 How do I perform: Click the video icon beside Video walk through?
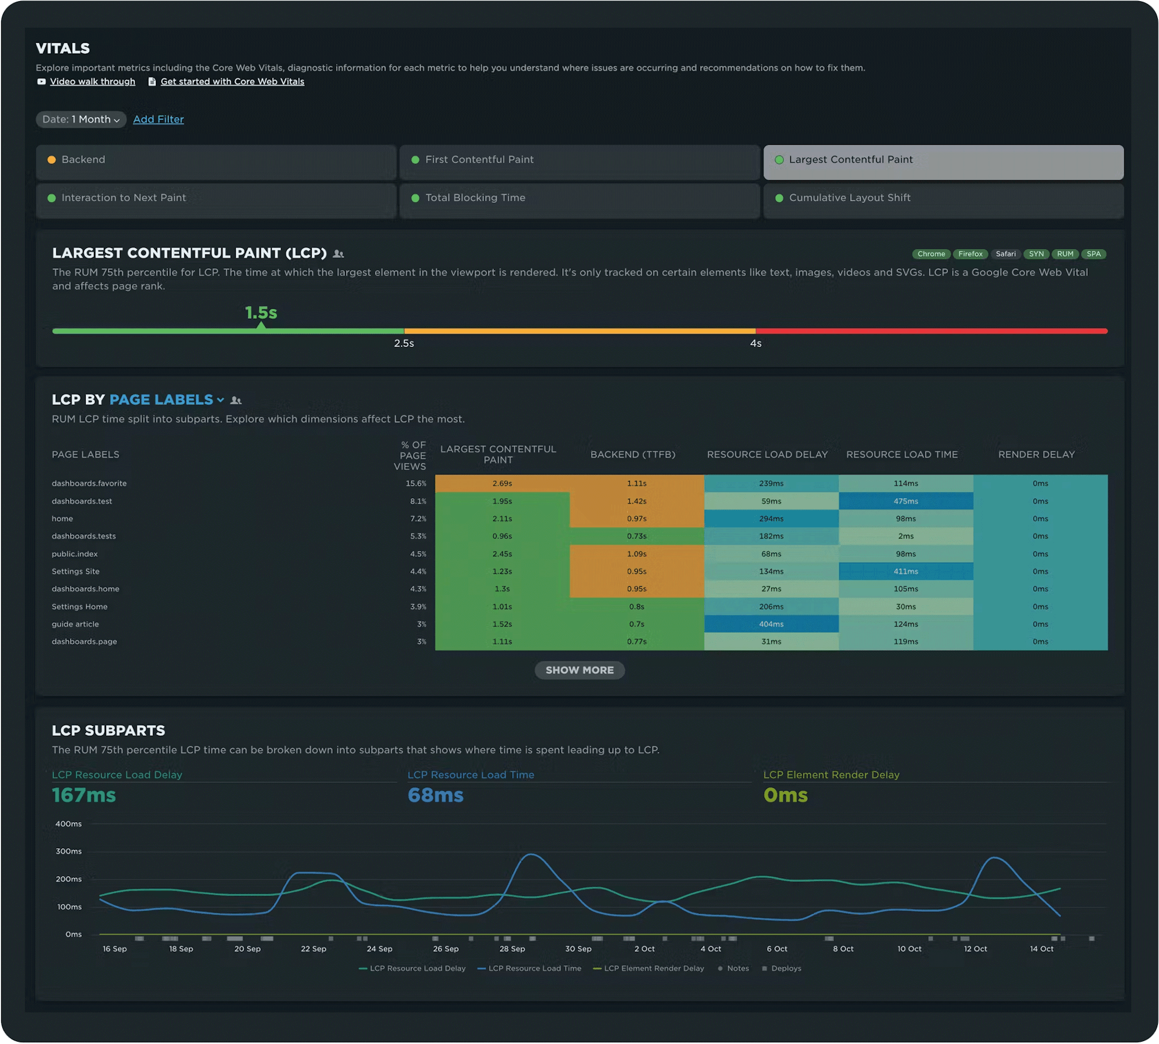(41, 82)
